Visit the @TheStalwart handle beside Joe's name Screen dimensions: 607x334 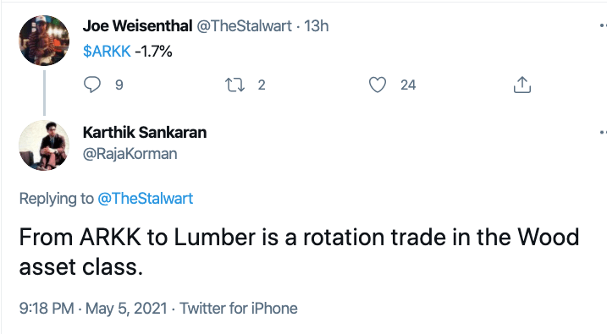tap(244, 26)
